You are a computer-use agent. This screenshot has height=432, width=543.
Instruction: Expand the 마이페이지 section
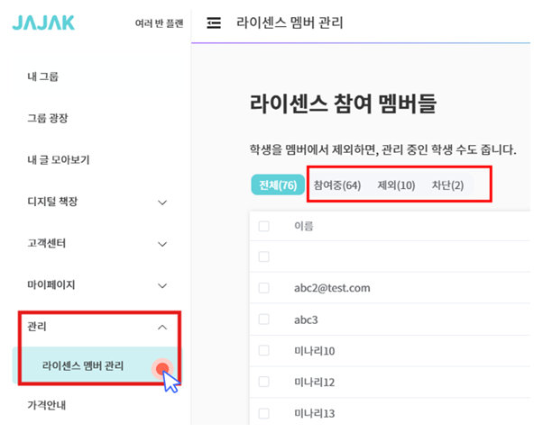(x=162, y=285)
